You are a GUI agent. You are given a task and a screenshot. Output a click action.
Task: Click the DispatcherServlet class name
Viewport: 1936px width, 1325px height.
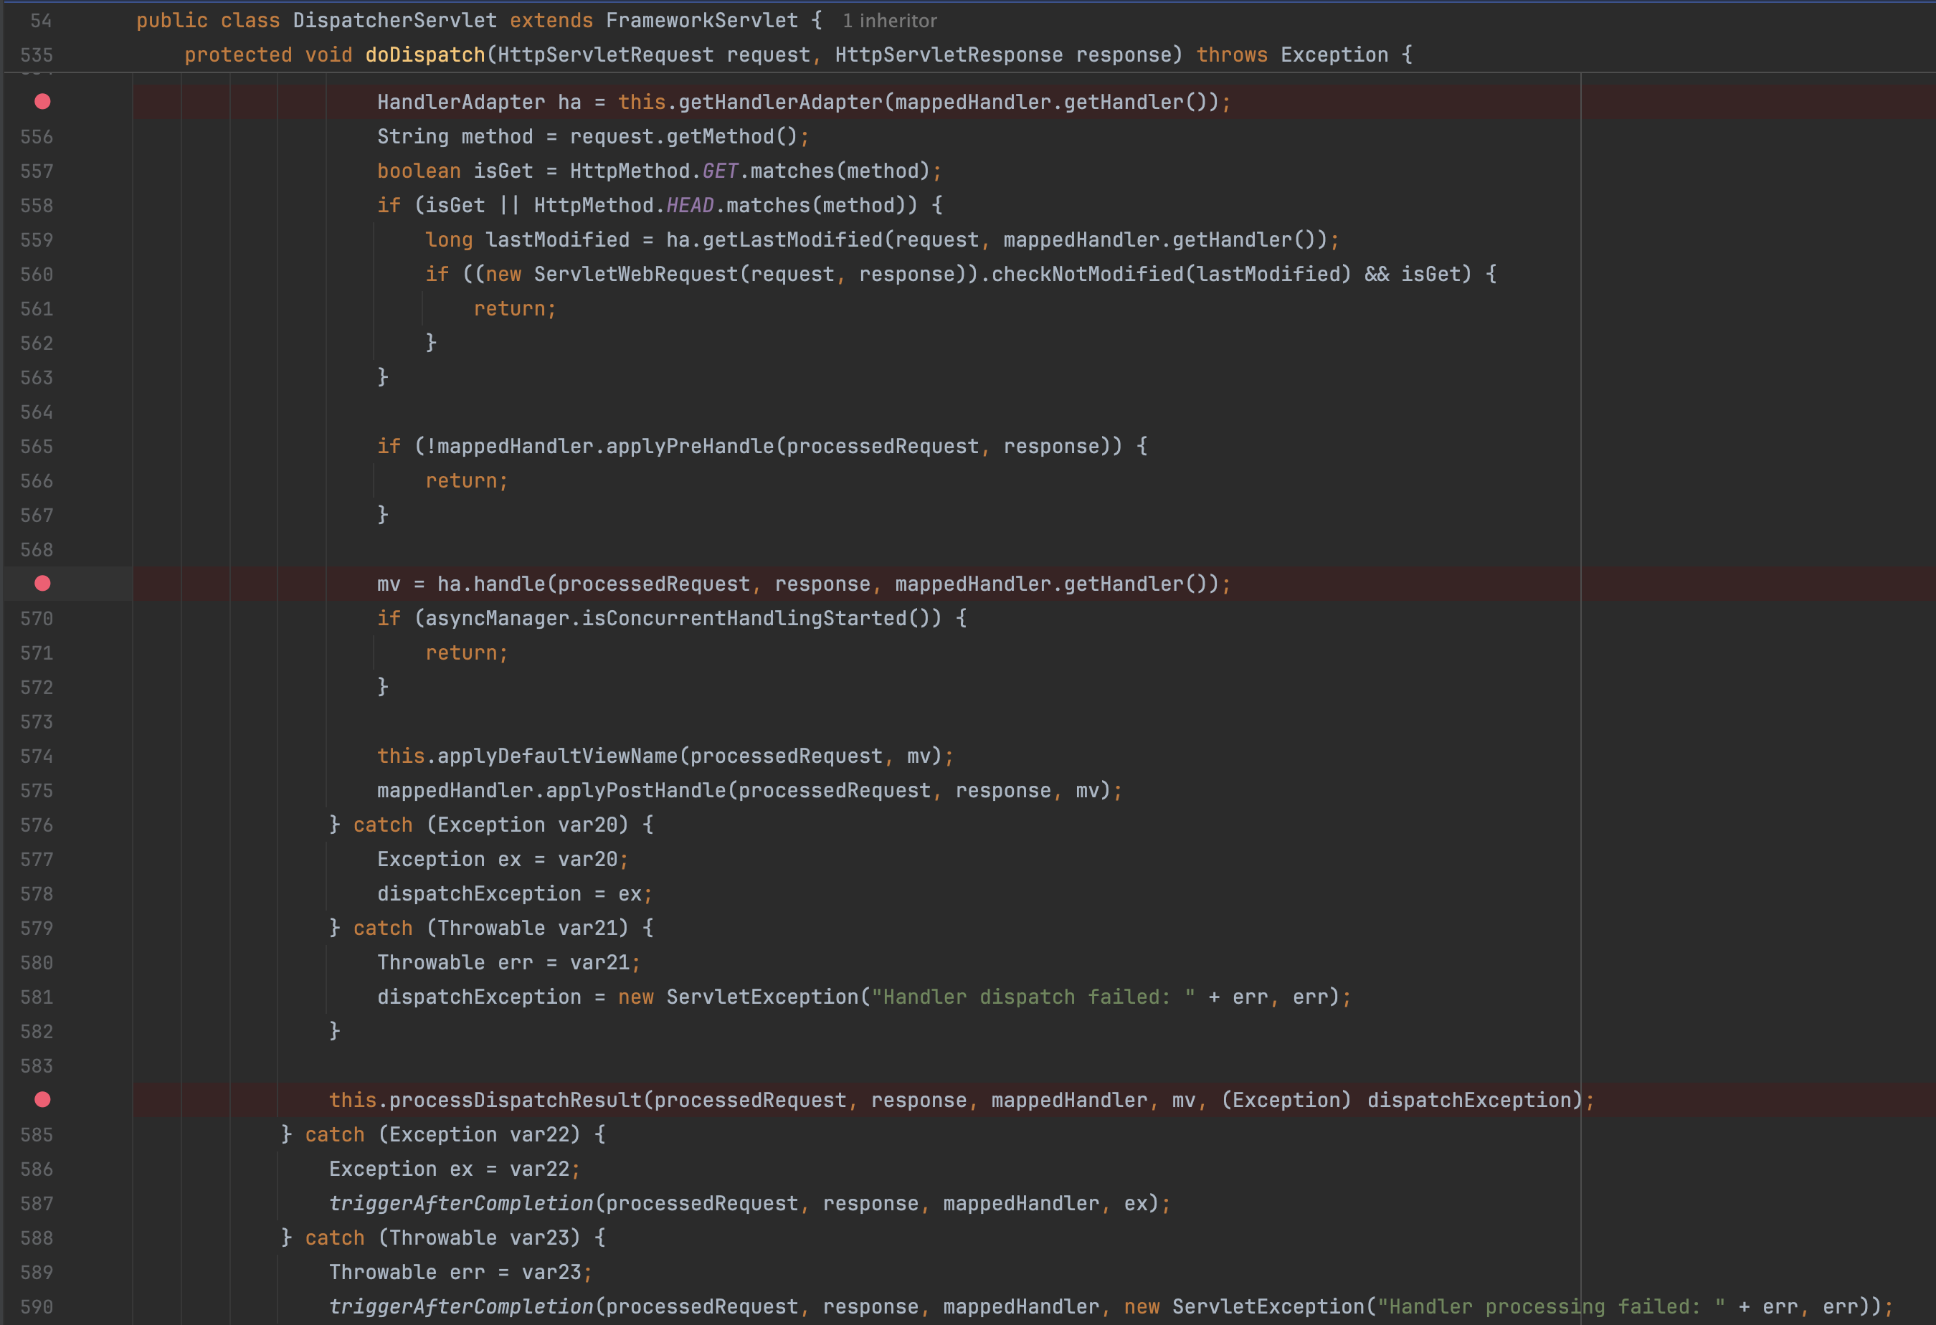395,21
